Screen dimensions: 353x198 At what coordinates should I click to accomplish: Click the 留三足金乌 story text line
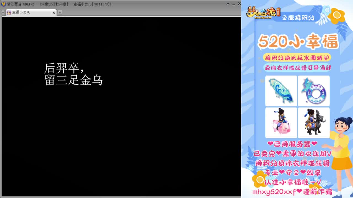[74, 80]
